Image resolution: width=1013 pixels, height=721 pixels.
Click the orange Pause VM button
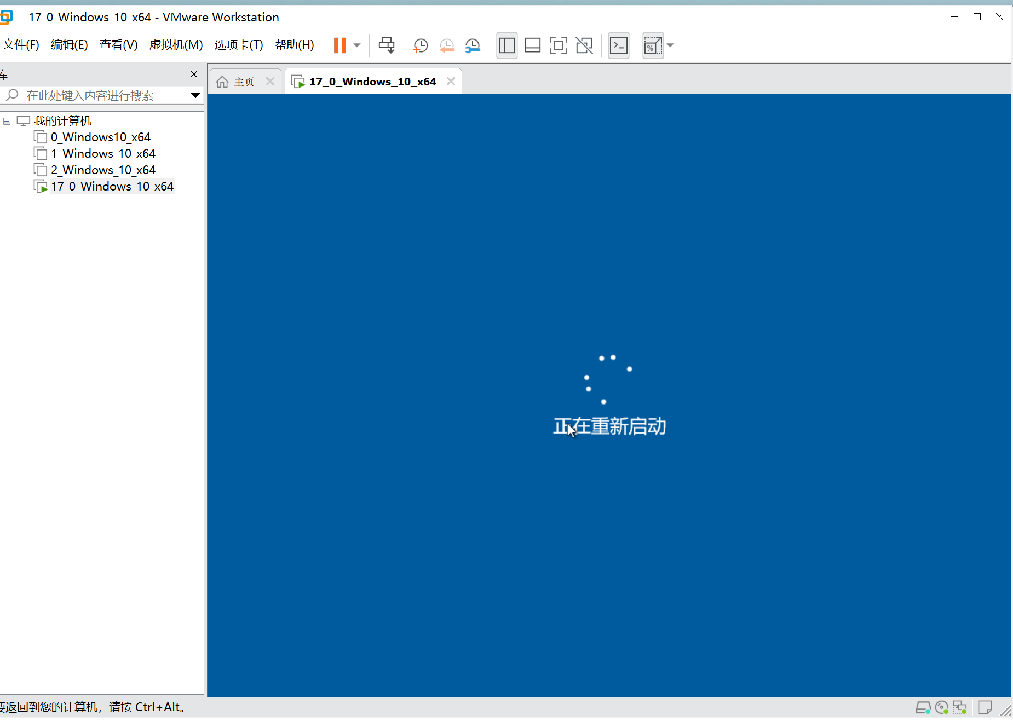[339, 45]
